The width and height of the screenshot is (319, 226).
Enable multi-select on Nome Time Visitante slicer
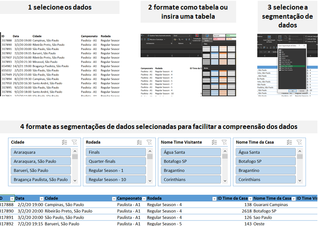click(214, 142)
